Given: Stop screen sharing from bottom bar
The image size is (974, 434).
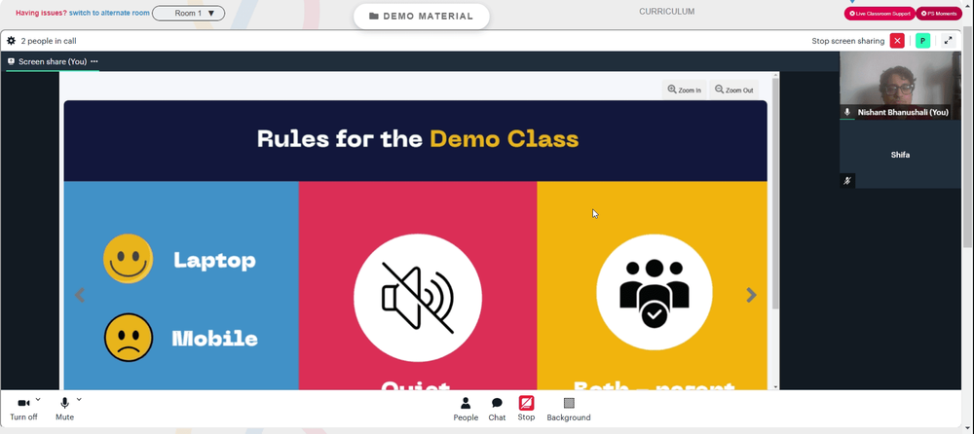Looking at the screenshot, I should [526, 409].
